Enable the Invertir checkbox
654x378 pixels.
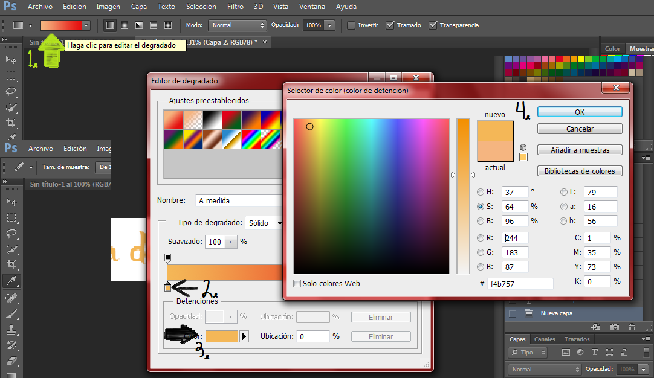point(351,25)
